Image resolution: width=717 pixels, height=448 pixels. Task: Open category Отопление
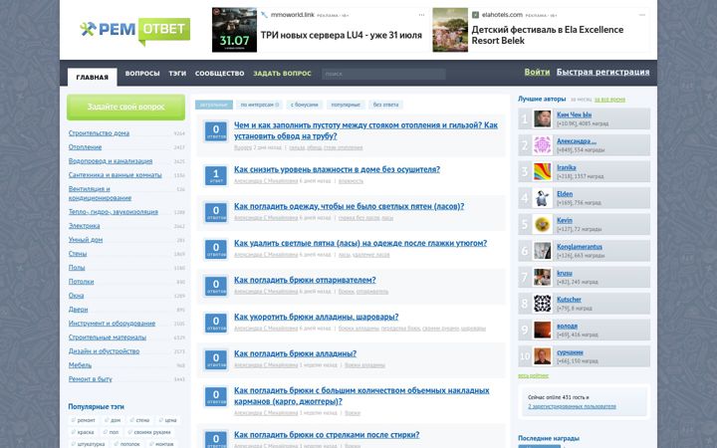point(85,147)
